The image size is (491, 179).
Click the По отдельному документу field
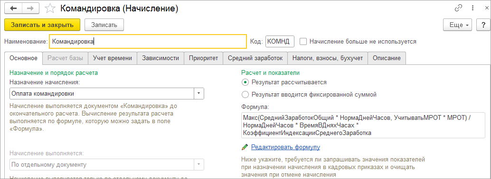(102, 165)
